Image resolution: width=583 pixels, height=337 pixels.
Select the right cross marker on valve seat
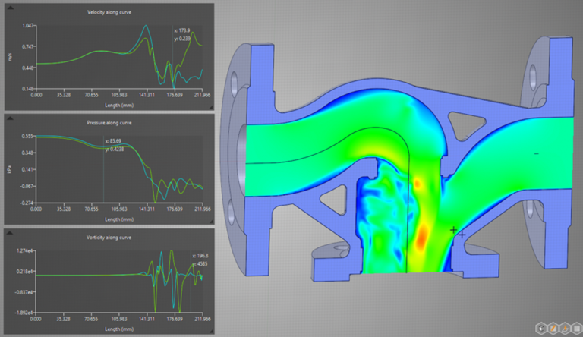point(462,235)
